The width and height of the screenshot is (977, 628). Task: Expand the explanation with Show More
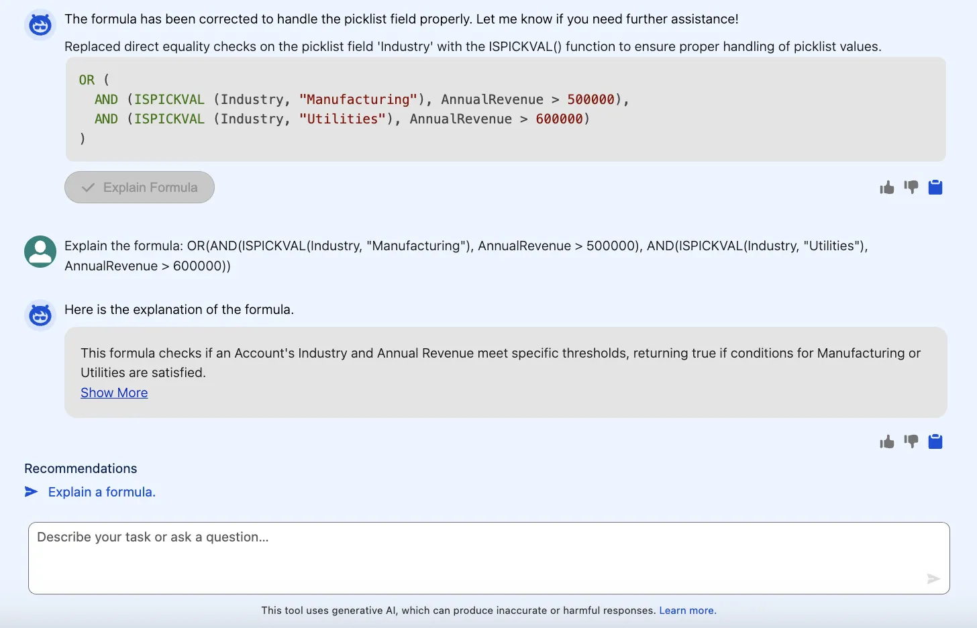tap(114, 392)
